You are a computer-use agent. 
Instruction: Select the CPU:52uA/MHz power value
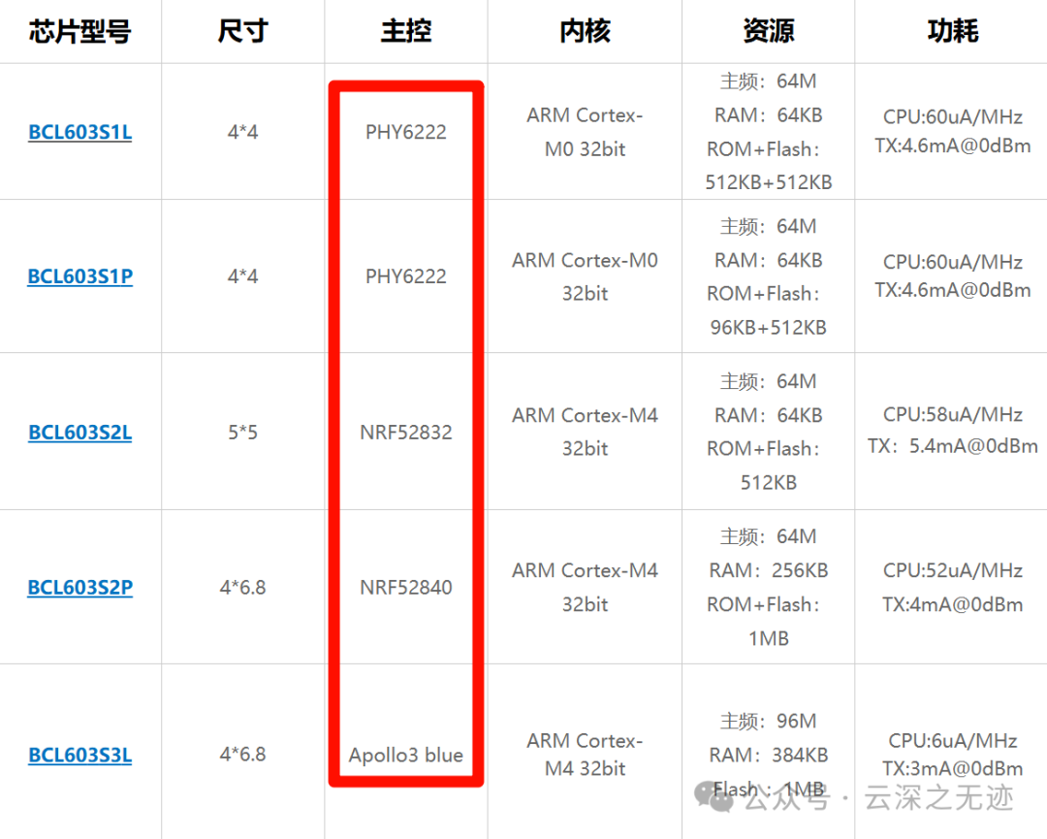[x=953, y=570]
